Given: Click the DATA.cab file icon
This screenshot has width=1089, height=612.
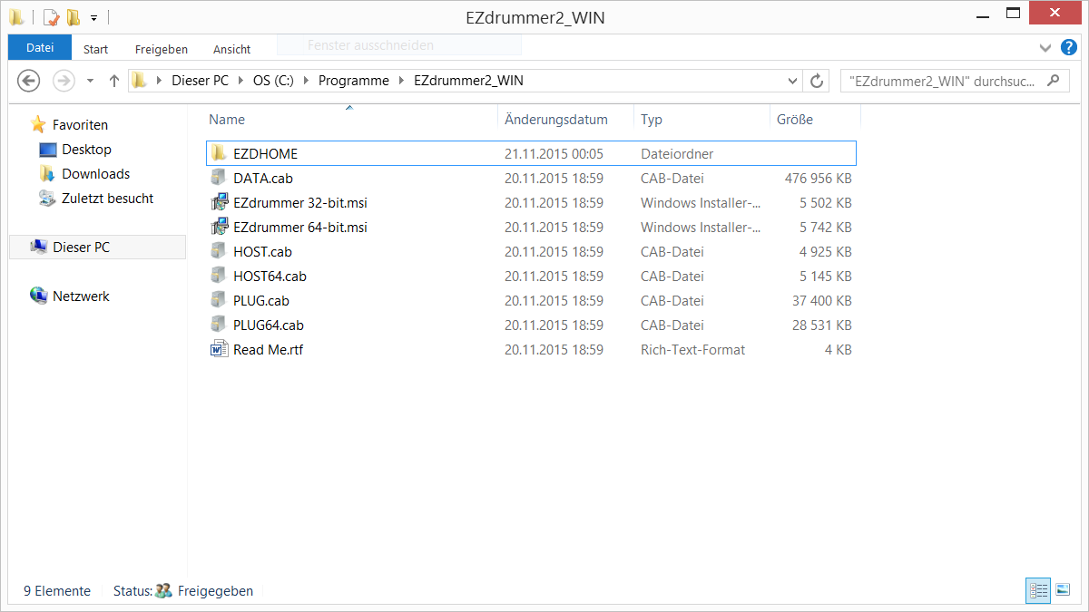Looking at the screenshot, I should pyautogui.click(x=219, y=179).
